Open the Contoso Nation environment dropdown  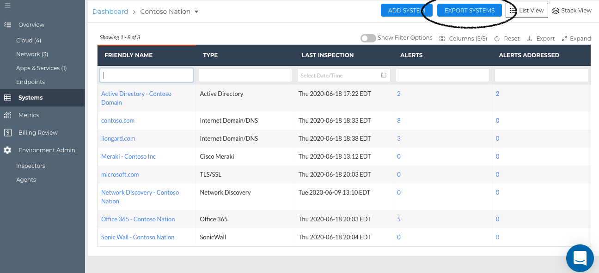coord(196,12)
